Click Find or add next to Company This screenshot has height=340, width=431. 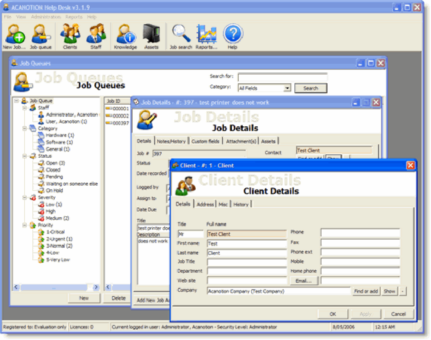(366, 291)
